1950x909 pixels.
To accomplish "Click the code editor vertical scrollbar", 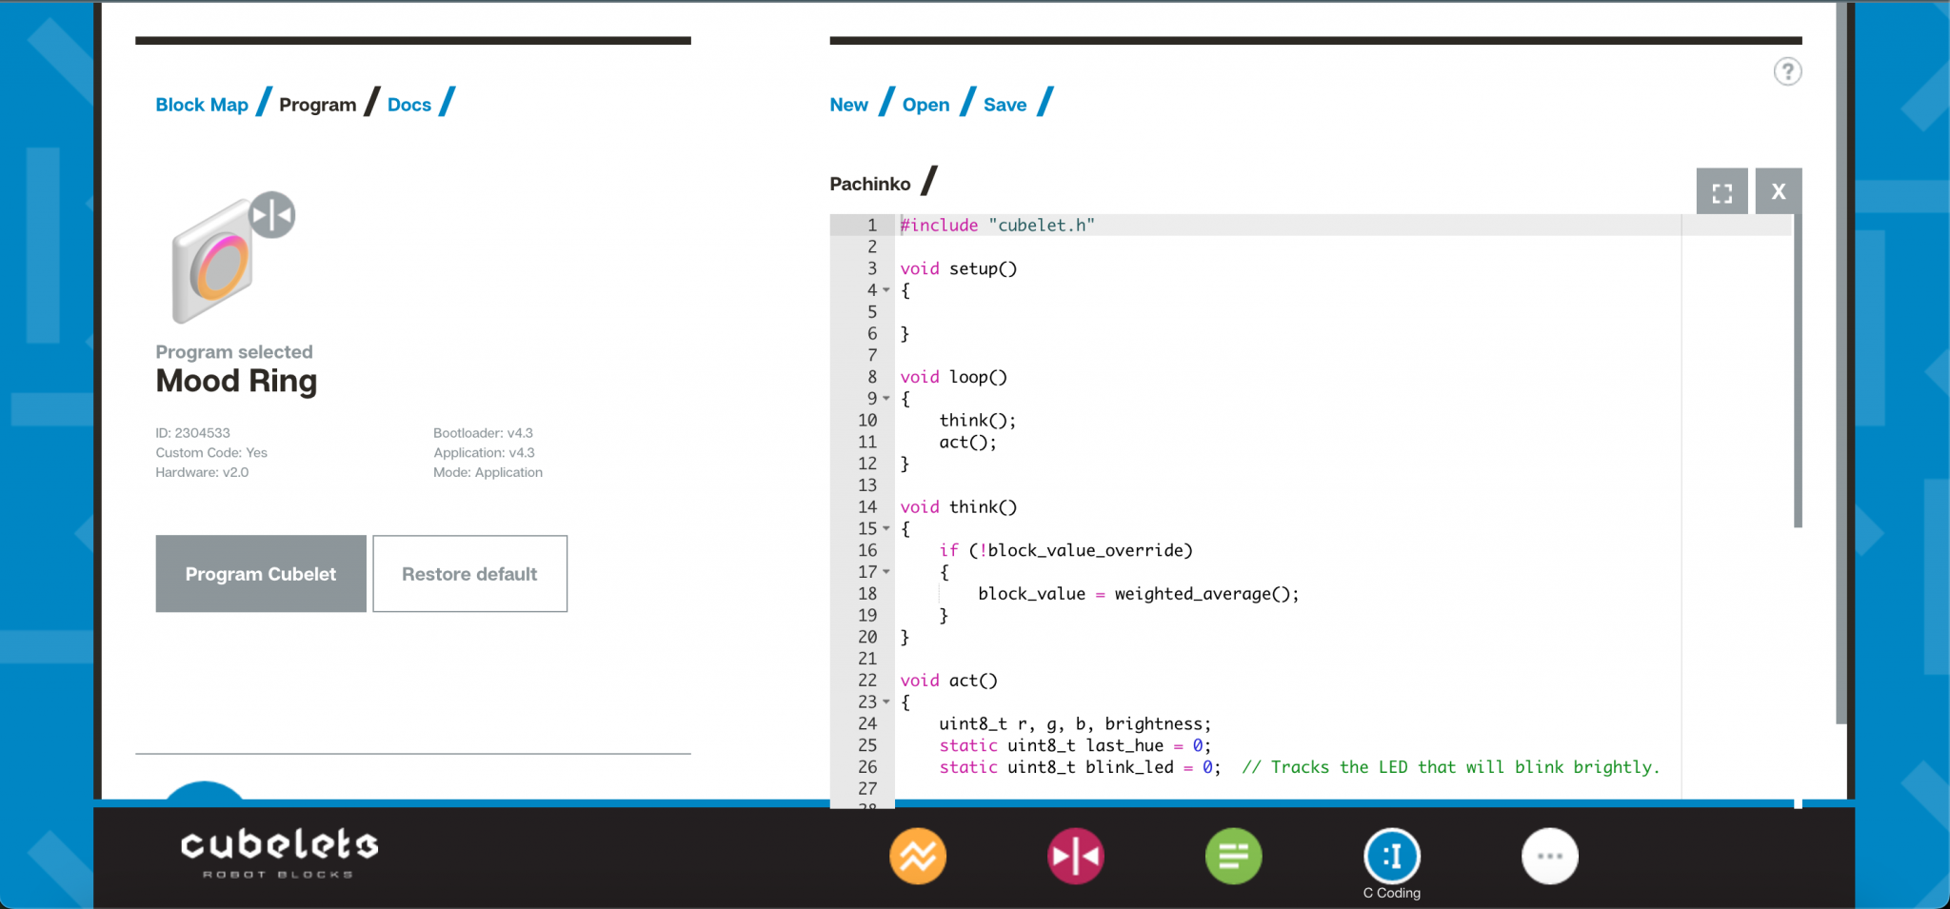I will point(1798,371).
